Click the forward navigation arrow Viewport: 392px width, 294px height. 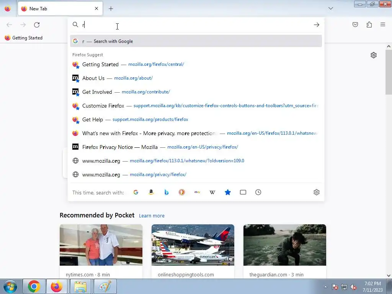click(23, 25)
